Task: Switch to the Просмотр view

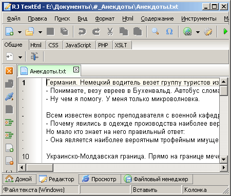Action: coord(100,179)
